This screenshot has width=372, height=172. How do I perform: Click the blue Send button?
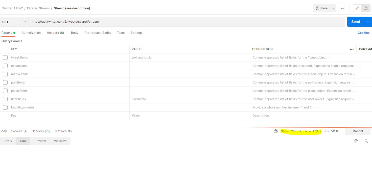click(x=356, y=22)
